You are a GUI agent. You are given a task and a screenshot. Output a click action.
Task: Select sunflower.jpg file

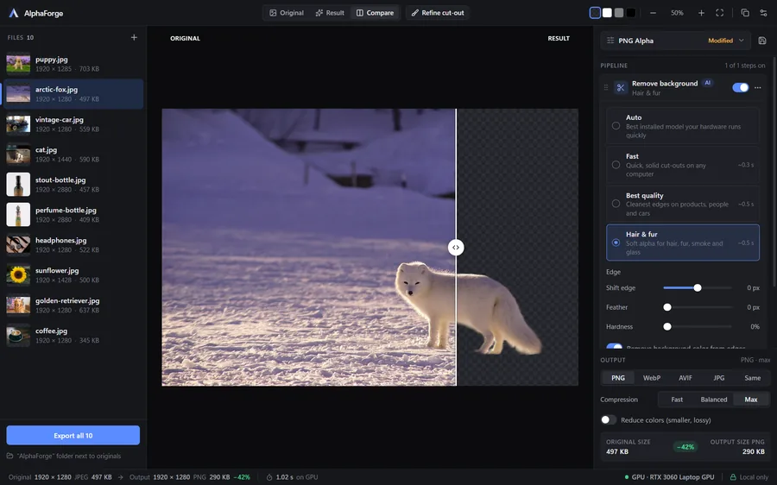73,275
